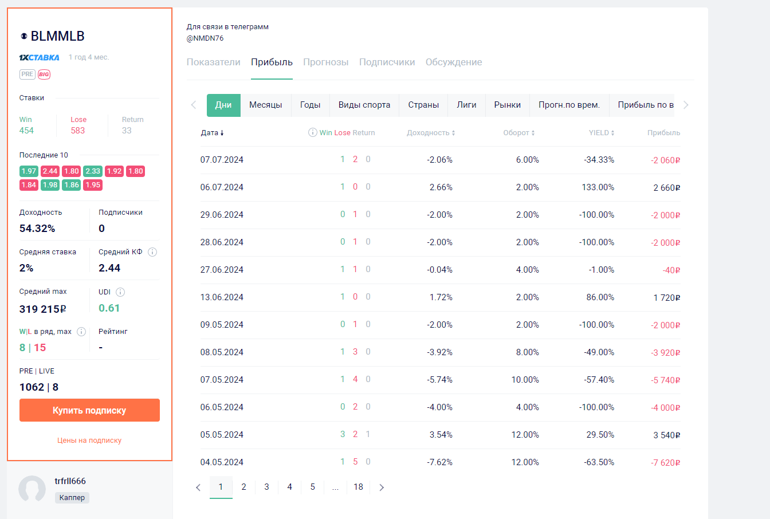Go to previous page with pagination arrow

[x=198, y=487]
